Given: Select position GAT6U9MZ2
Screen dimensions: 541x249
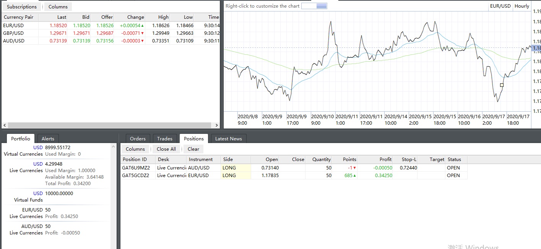Looking at the screenshot, I should pos(136,168).
